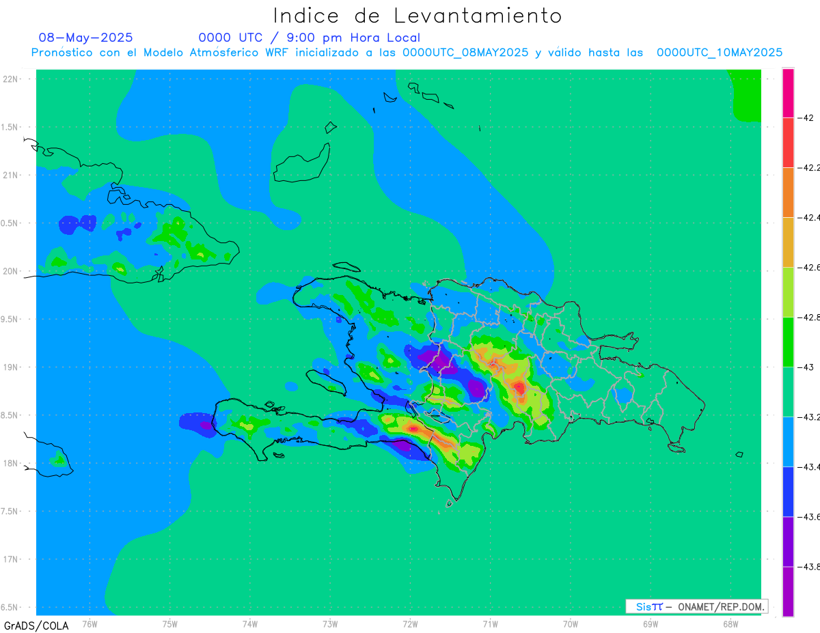Screen dimensions: 820x633
Task: Click the -42.6 legend value
Action: tap(810, 268)
